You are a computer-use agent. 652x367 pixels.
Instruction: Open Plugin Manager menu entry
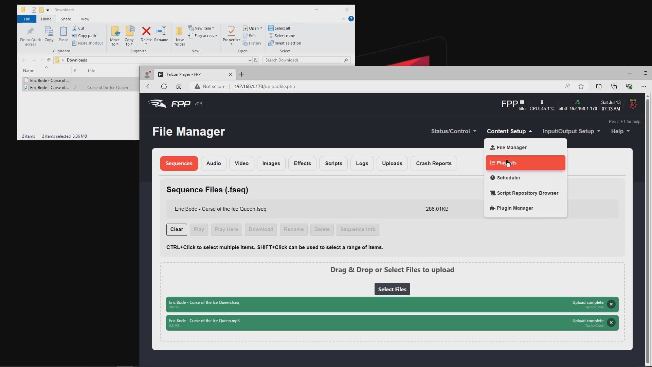pyautogui.click(x=525, y=208)
